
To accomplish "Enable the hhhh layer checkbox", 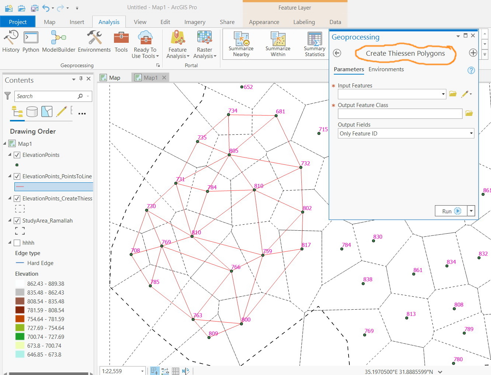I will pos(17,243).
